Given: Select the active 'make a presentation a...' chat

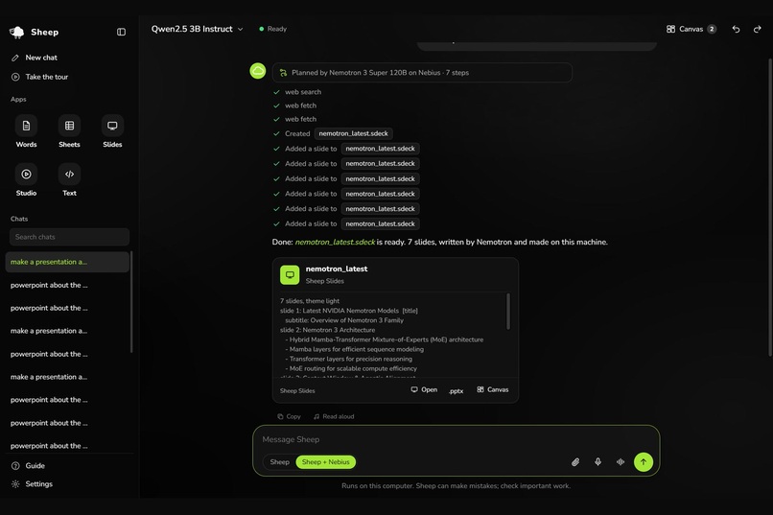Looking at the screenshot, I should [67, 262].
